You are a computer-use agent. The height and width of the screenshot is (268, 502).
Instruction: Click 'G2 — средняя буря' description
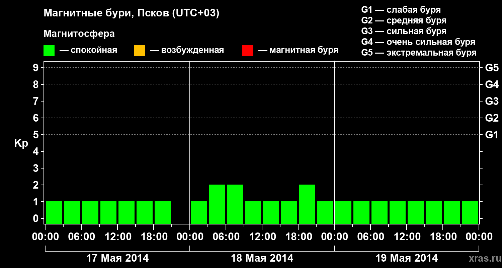pos(404,20)
